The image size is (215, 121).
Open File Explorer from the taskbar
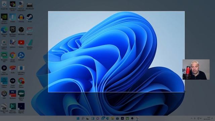point(113,118)
